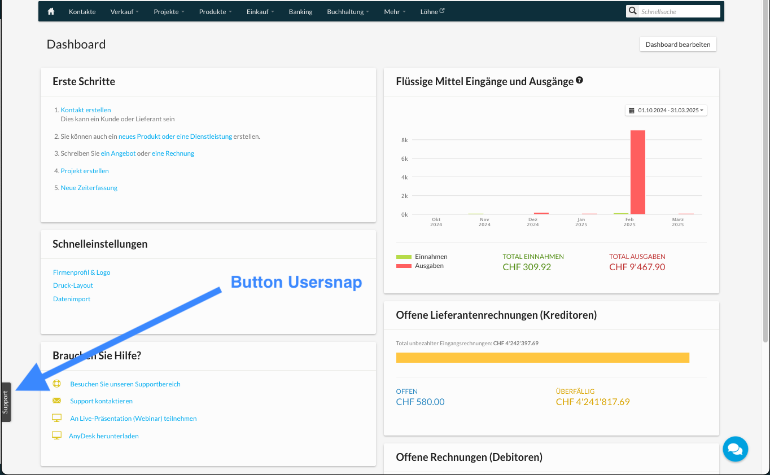Image resolution: width=770 pixels, height=475 pixels.
Task: Click the envelope icon for Support kontaktieren
Action: pyautogui.click(x=56, y=401)
